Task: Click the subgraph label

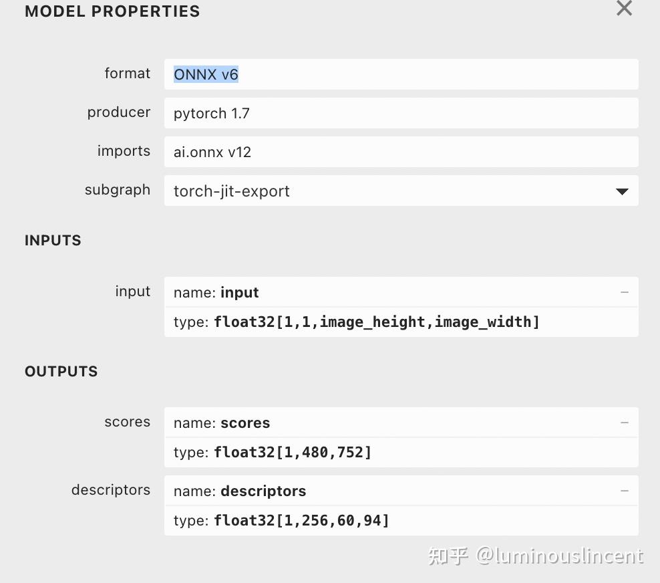Action: pos(118,190)
